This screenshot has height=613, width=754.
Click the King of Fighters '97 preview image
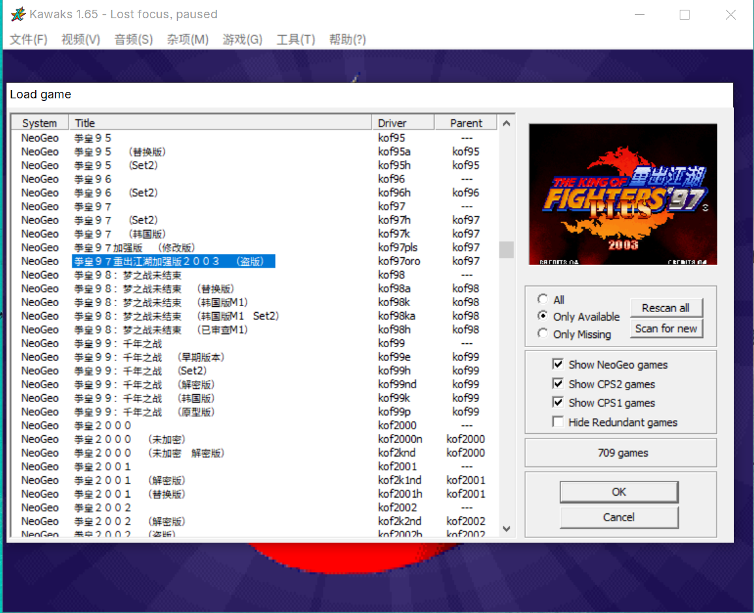click(x=622, y=195)
